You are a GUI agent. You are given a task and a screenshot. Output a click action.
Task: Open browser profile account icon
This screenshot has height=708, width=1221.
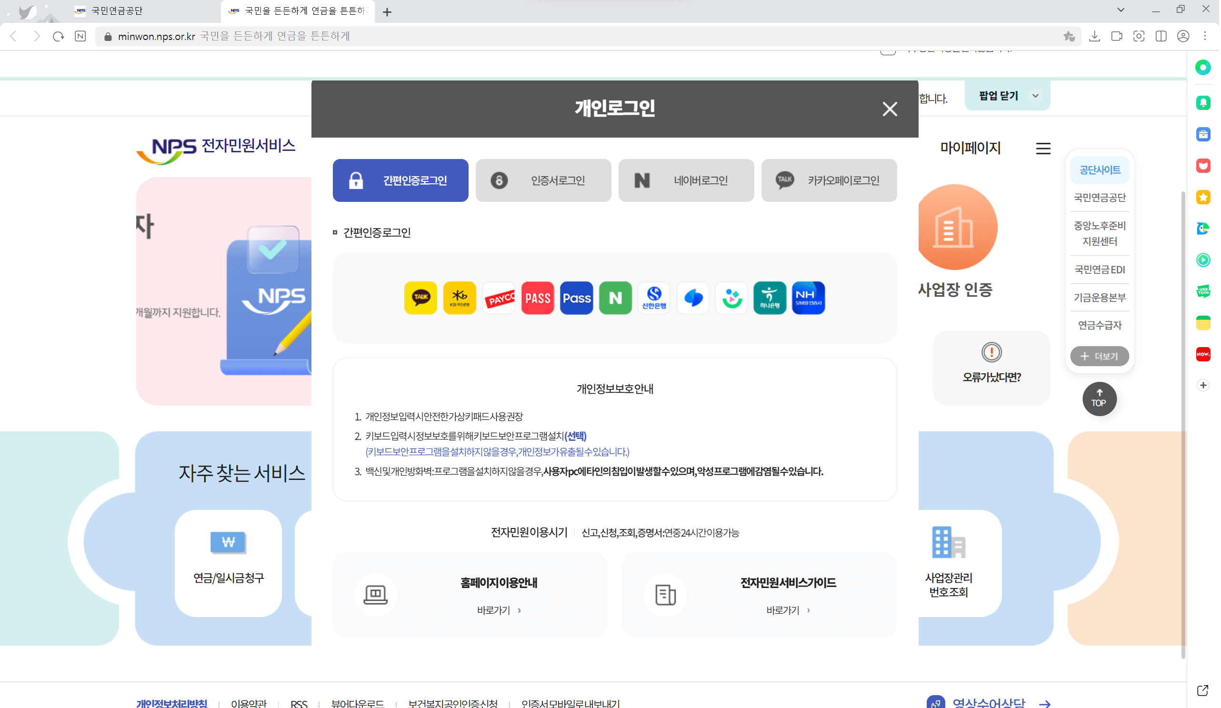(x=1183, y=36)
